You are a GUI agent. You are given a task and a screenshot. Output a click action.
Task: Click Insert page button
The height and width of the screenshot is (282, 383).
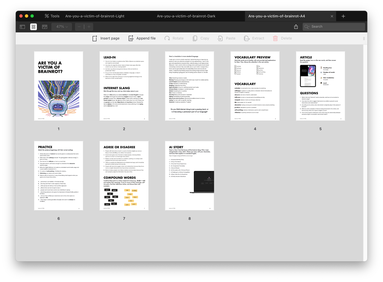tap(106, 38)
